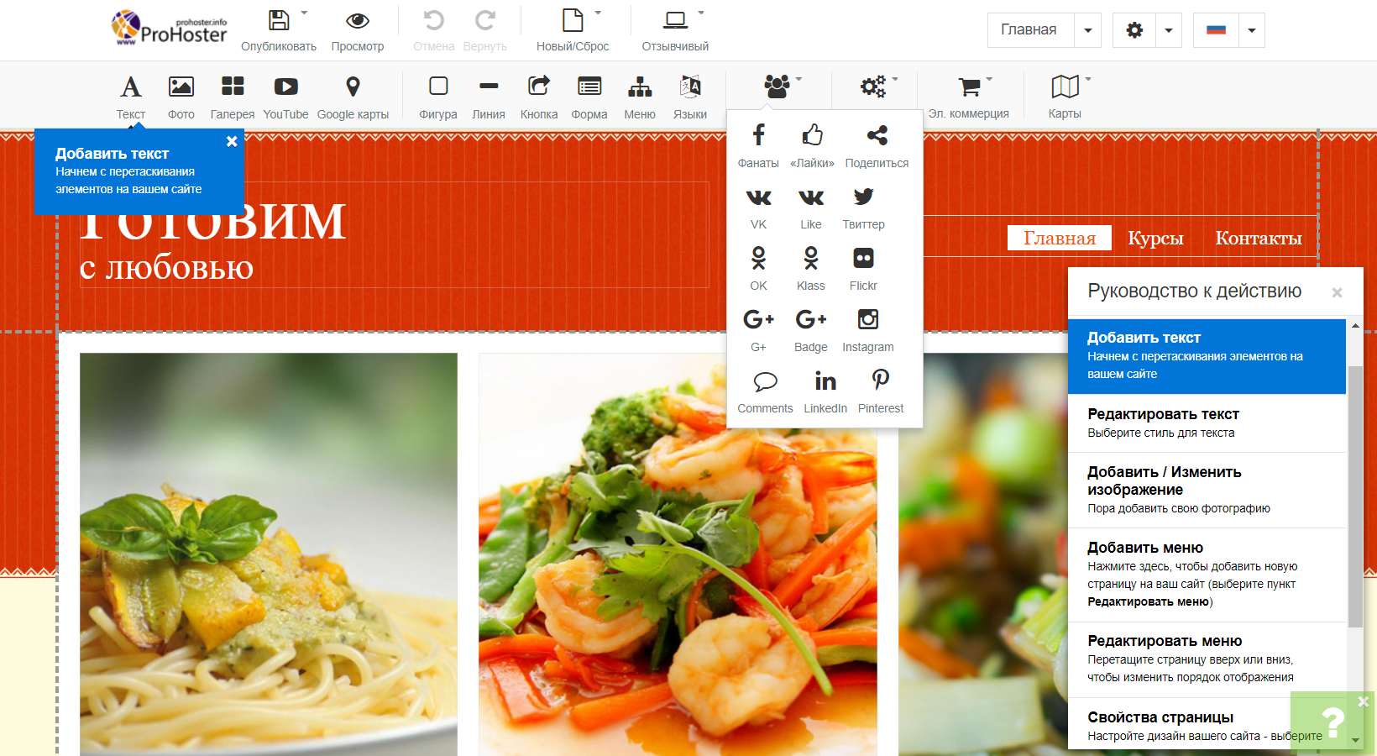Click the Google карты pin icon
Screen dimensions: 1377x756
353,87
